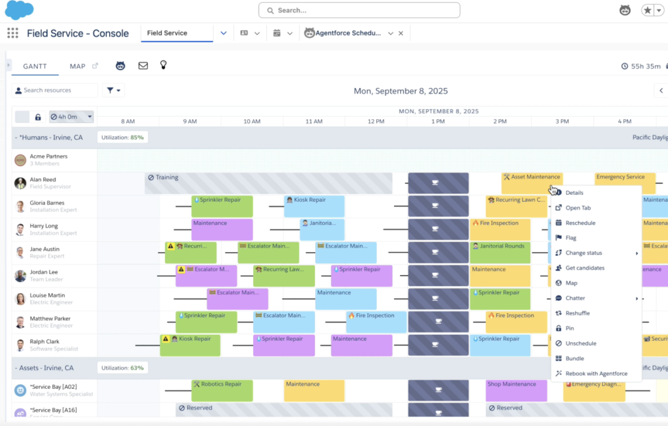The height and width of the screenshot is (426, 668).
Task: Click Service Bay [A02] smiley avatar
Action: pyautogui.click(x=20, y=390)
